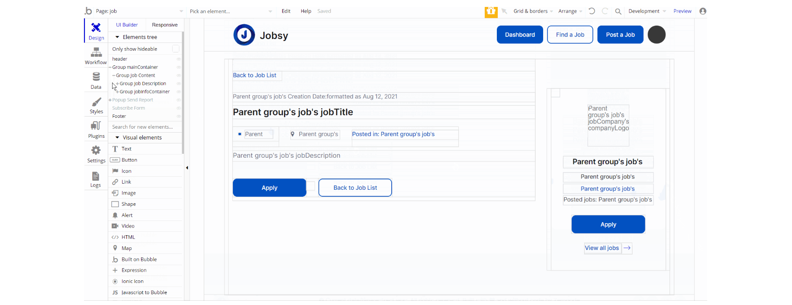Toggle visibility of Group mainContainer

178,67
